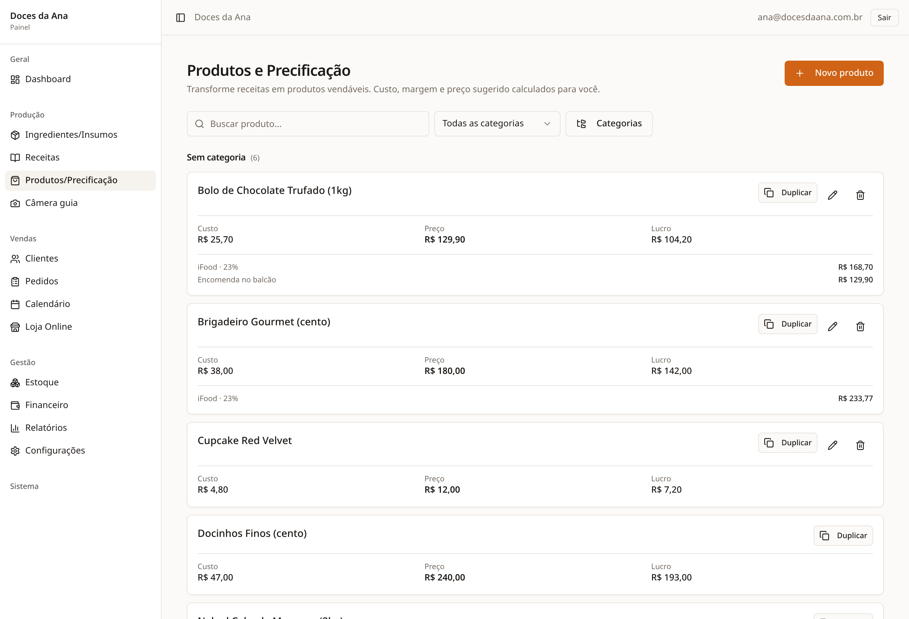Click the Clientes people icon

15,259
